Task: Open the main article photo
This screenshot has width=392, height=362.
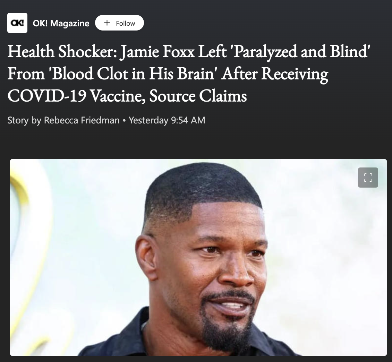Action: point(198,257)
